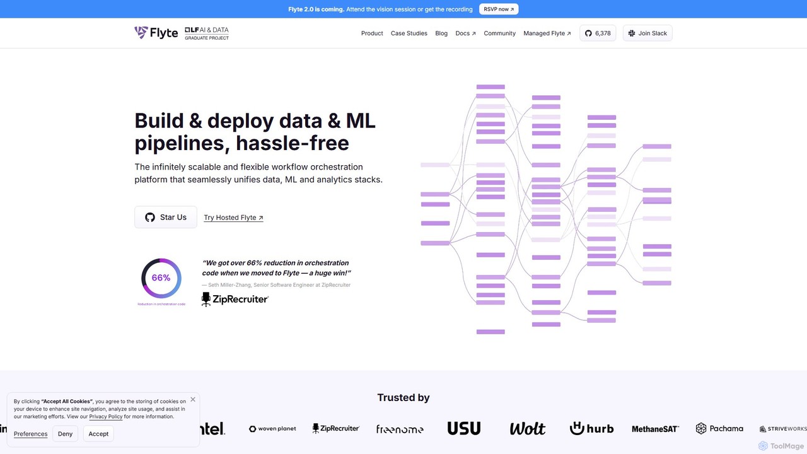Click the Wolt logo

[x=527, y=429]
